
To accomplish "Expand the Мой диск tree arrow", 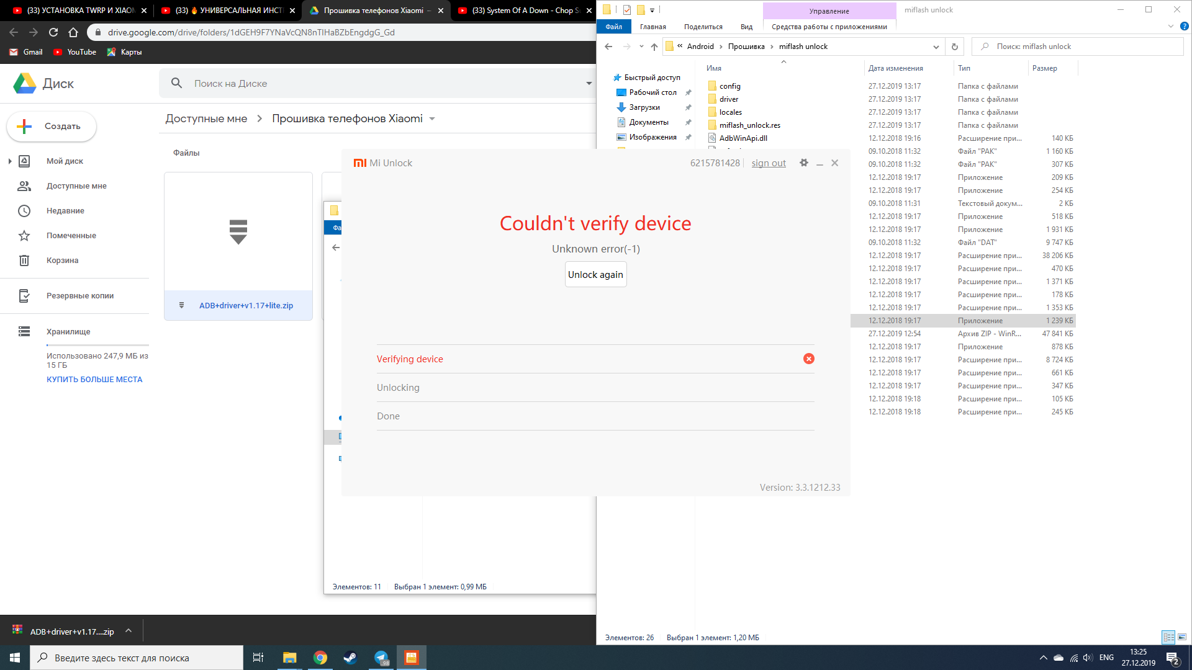I will coord(10,161).
